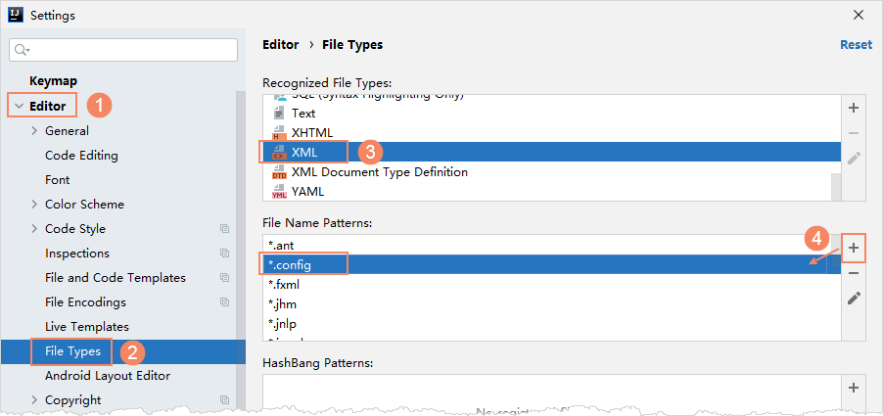The height and width of the screenshot is (416, 883).
Task: Click the Reset link
Action: (855, 45)
